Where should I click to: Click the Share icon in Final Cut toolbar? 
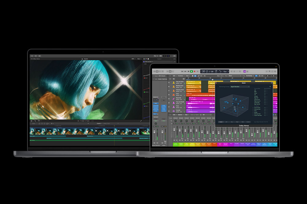[x=174, y=56]
